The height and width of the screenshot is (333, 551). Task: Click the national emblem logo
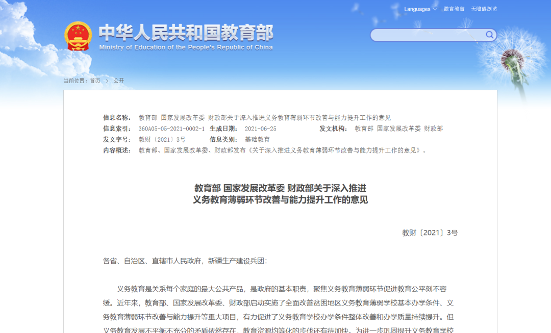pos(78,35)
